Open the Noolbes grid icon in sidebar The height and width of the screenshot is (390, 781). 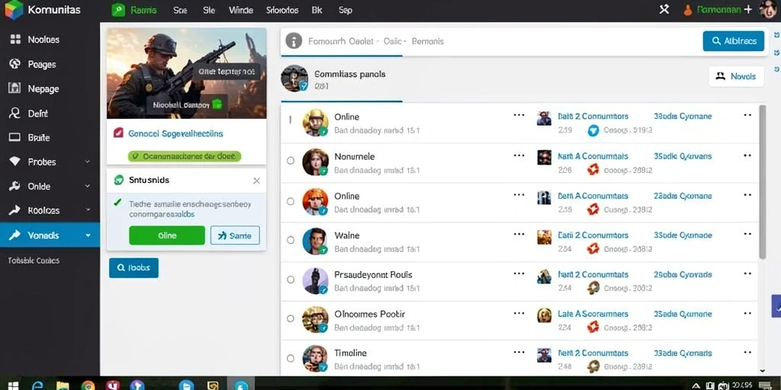pyautogui.click(x=15, y=40)
